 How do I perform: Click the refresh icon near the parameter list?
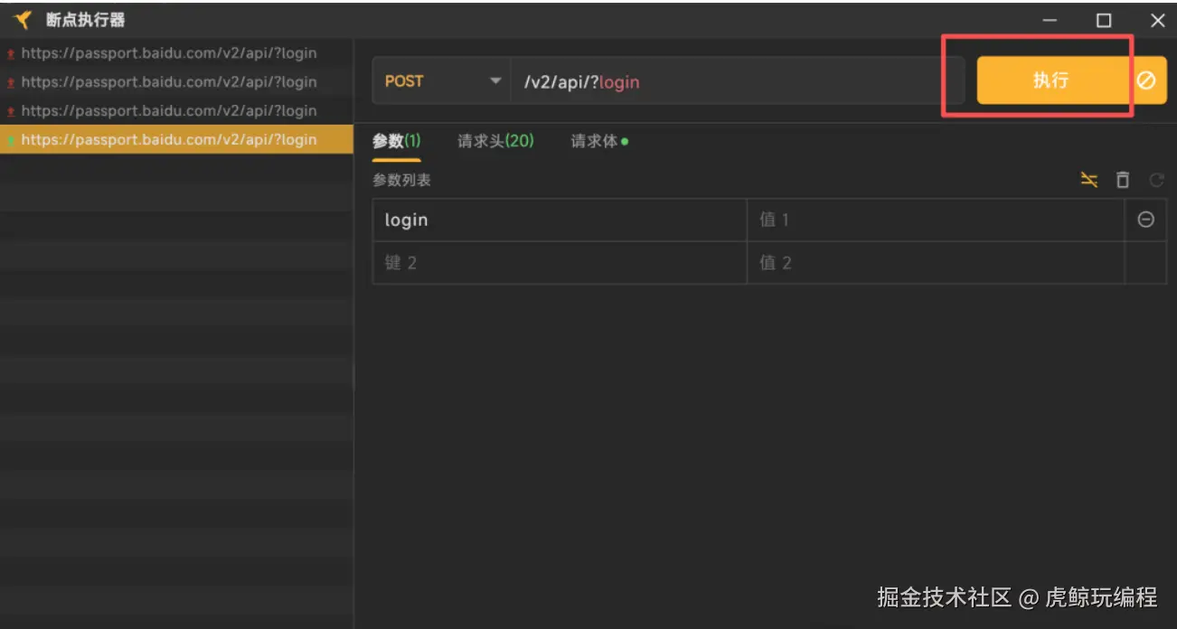click(x=1156, y=180)
